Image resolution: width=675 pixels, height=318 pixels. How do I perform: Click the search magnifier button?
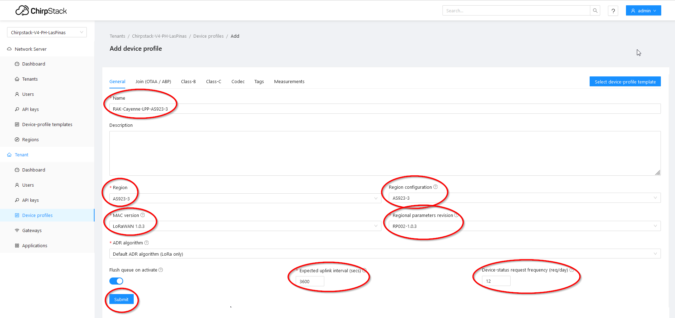point(595,11)
